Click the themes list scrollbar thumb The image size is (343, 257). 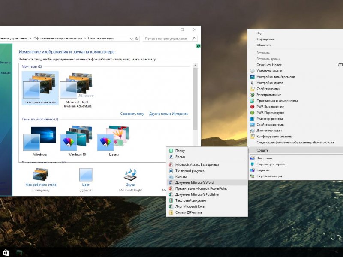click(x=196, y=99)
